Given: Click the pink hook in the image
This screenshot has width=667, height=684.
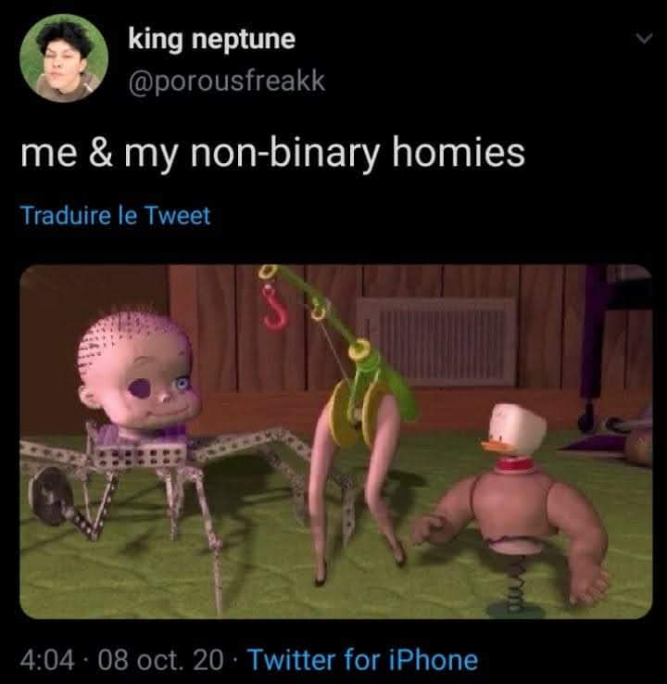Looking at the screenshot, I should (275, 306).
